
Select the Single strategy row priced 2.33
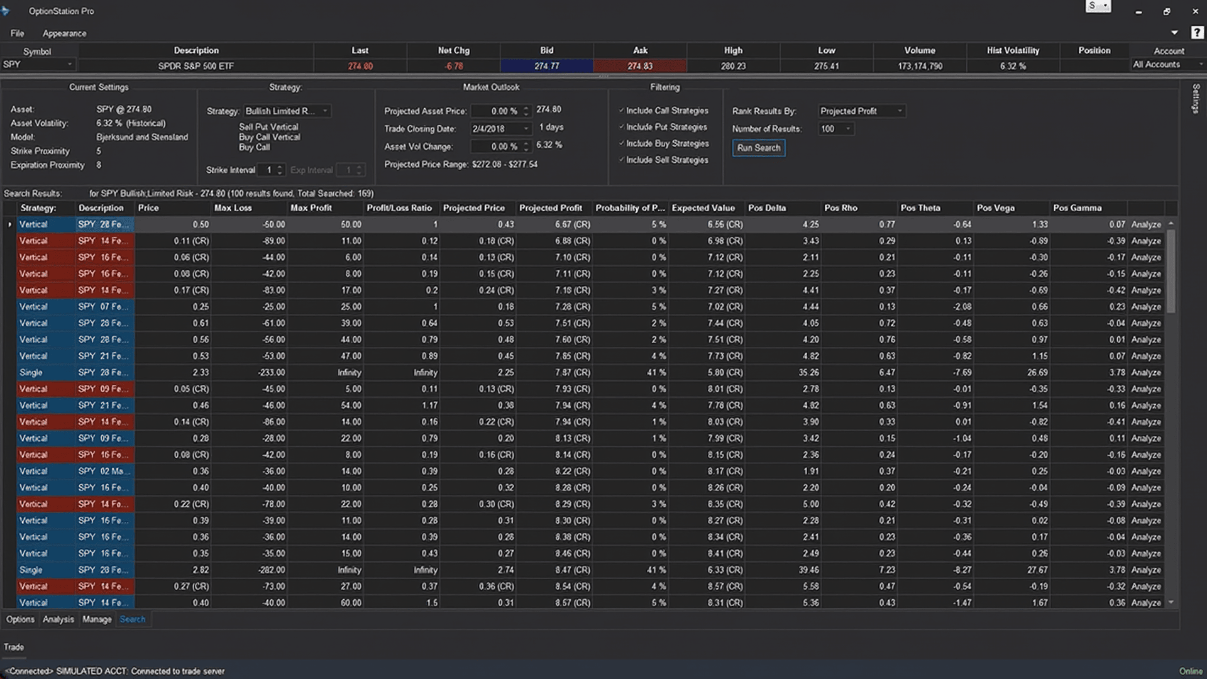[x=591, y=373]
